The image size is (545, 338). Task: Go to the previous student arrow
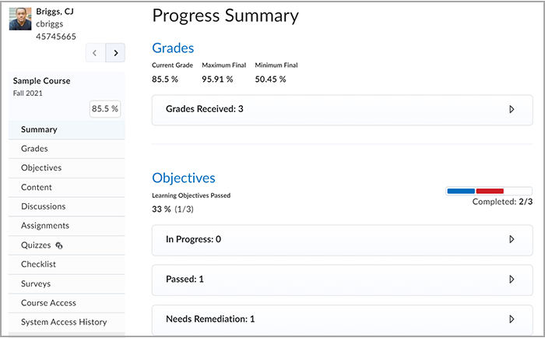click(x=96, y=53)
